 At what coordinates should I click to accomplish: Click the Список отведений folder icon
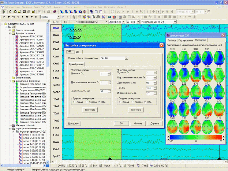click(14, 30)
